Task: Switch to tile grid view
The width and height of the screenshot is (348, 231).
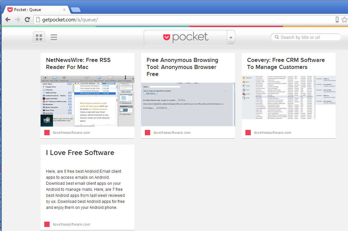Action: click(39, 37)
